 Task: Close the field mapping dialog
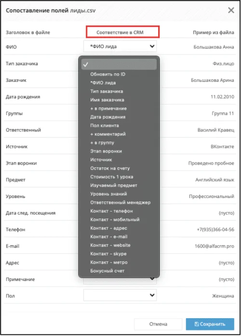pyautogui.click(x=231, y=10)
